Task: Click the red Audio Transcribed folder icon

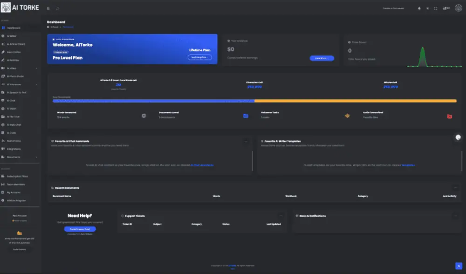Action: pyautogui.click(x=449, y=116)
